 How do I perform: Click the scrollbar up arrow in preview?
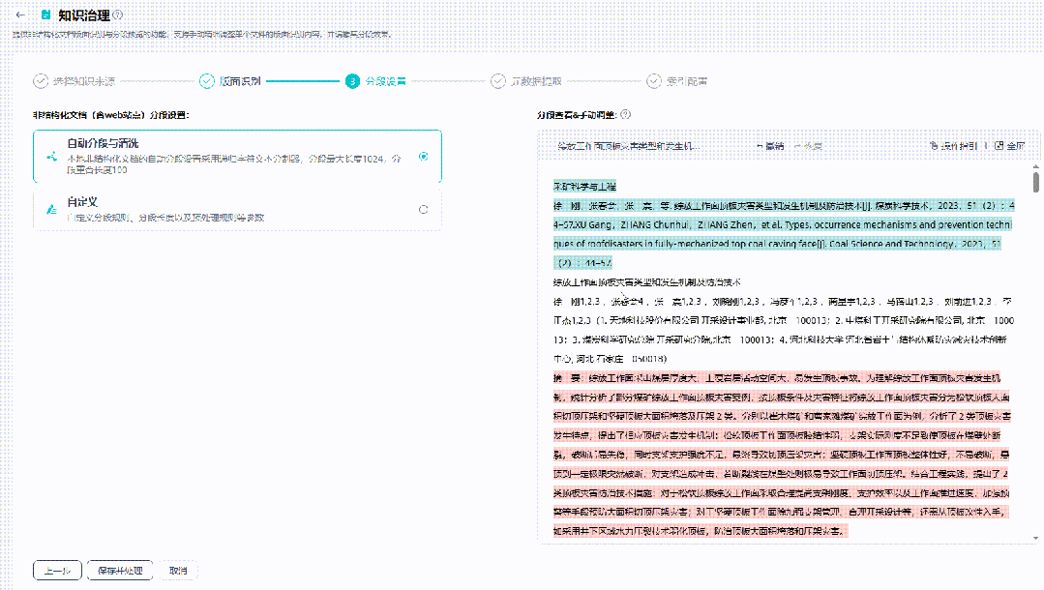coord(1036,165)
